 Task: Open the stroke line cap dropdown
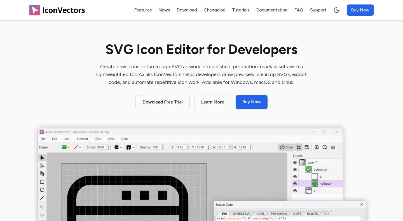[x=118, y=147]
